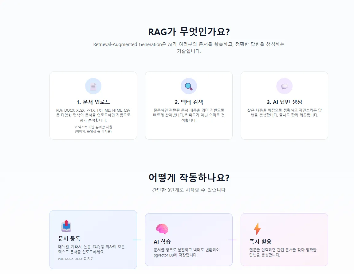Select the '1. 문서 업로드' card title
Screen dimensions: 354x274
[93, 102]
